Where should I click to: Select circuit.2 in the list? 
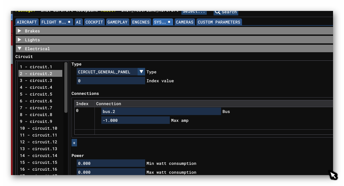coord(41,73)
